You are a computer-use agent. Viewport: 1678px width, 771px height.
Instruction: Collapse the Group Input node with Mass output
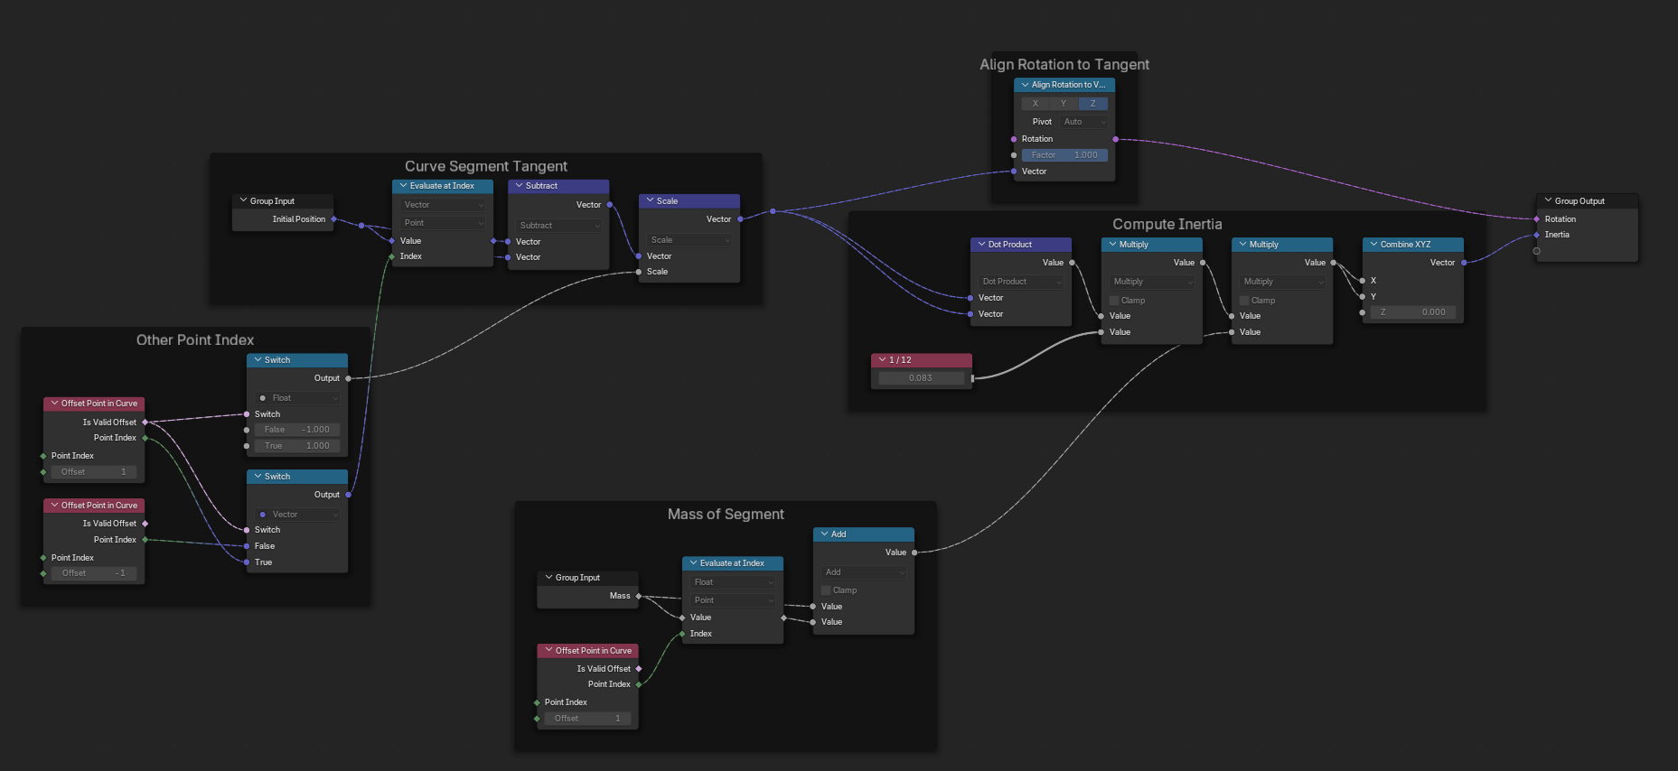pyautogui.click(x=548, y=578)
